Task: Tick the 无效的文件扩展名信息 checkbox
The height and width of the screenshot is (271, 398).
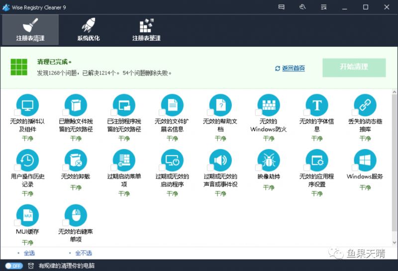Action: 162,112
